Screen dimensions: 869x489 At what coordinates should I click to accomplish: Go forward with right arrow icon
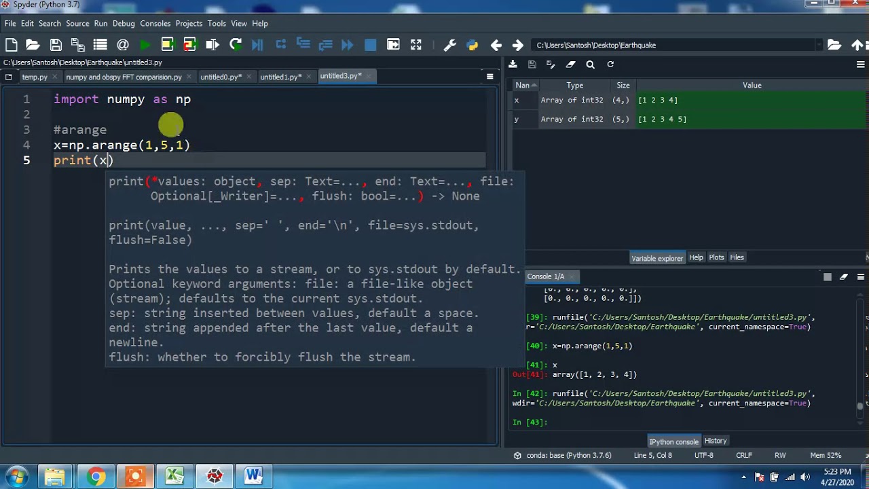click(518, 45)
